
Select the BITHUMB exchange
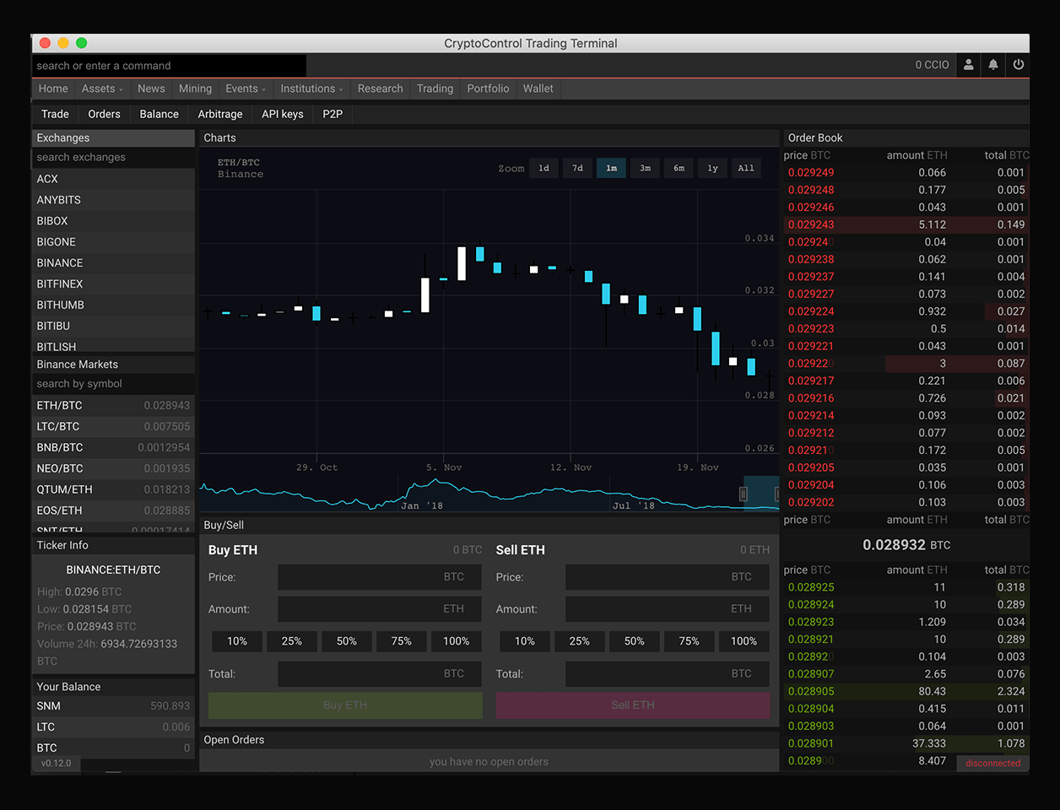pos(113,305)
